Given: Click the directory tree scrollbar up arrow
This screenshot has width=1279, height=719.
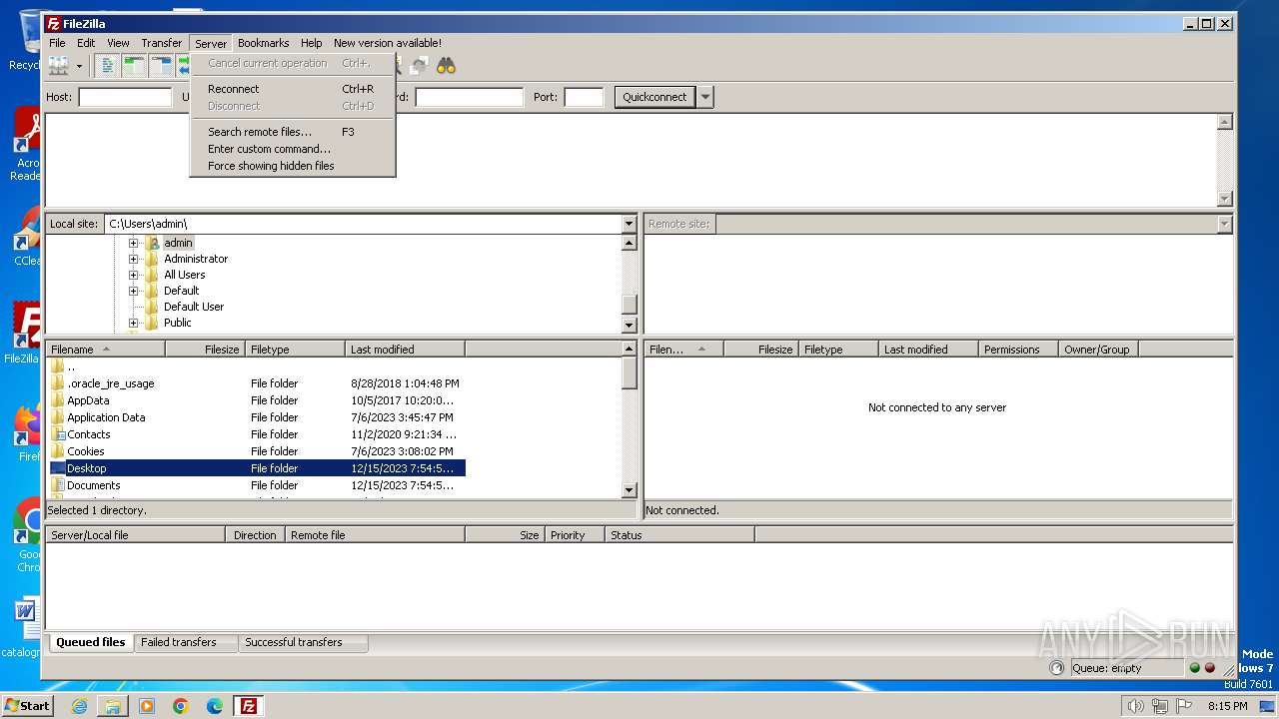Looking at the screenshot, I should [x=629, y=243].
